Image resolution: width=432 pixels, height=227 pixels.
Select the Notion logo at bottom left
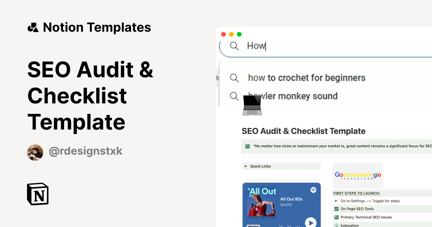[x=38, y=194]
